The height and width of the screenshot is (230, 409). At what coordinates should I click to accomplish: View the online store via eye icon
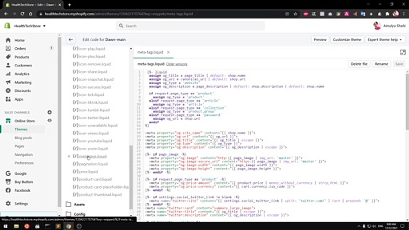click(50, 120)
